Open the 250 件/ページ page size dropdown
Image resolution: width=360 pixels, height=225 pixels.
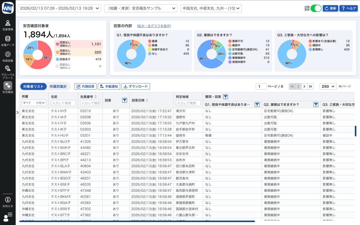328,86
